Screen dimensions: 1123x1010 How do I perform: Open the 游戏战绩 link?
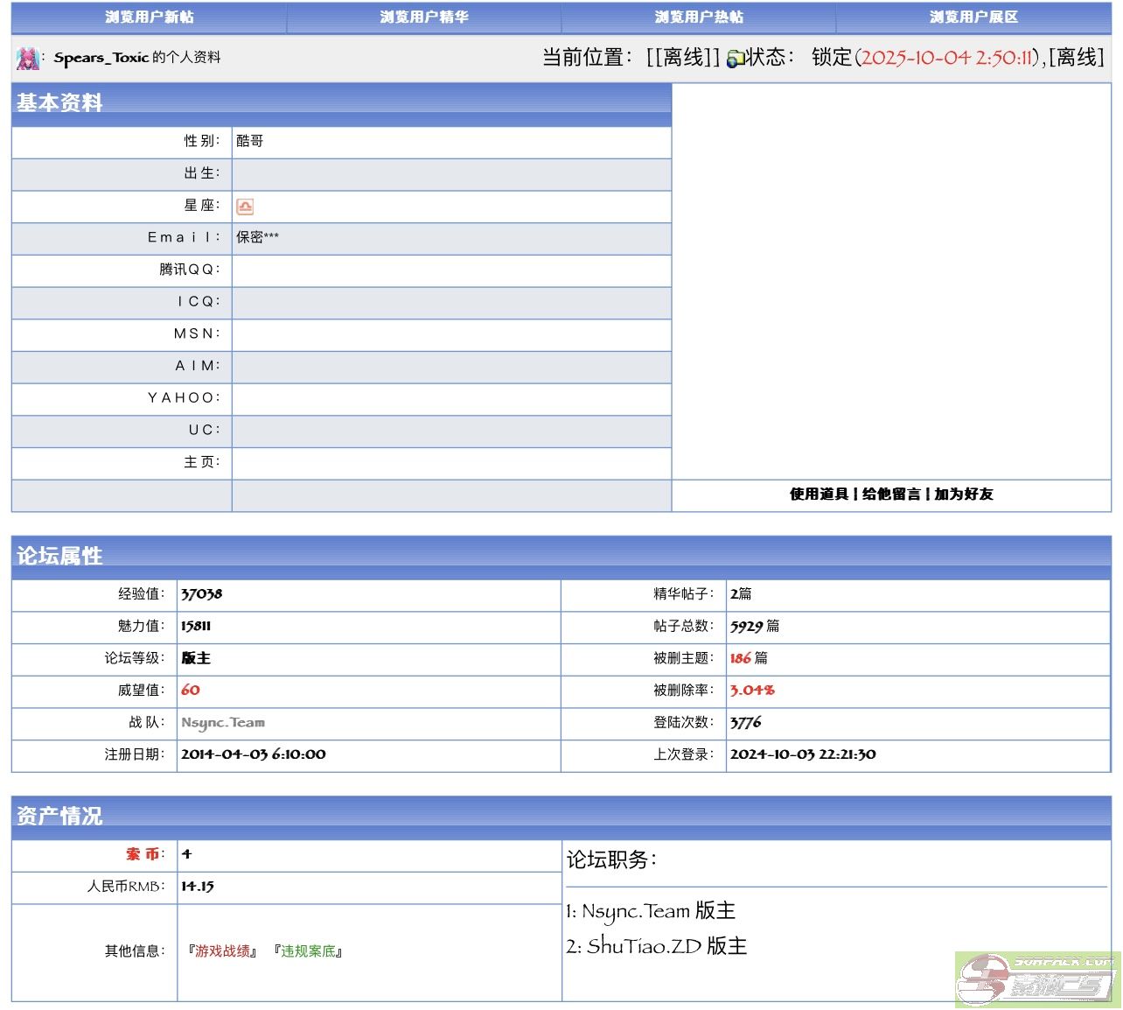[x=222, y=951]
